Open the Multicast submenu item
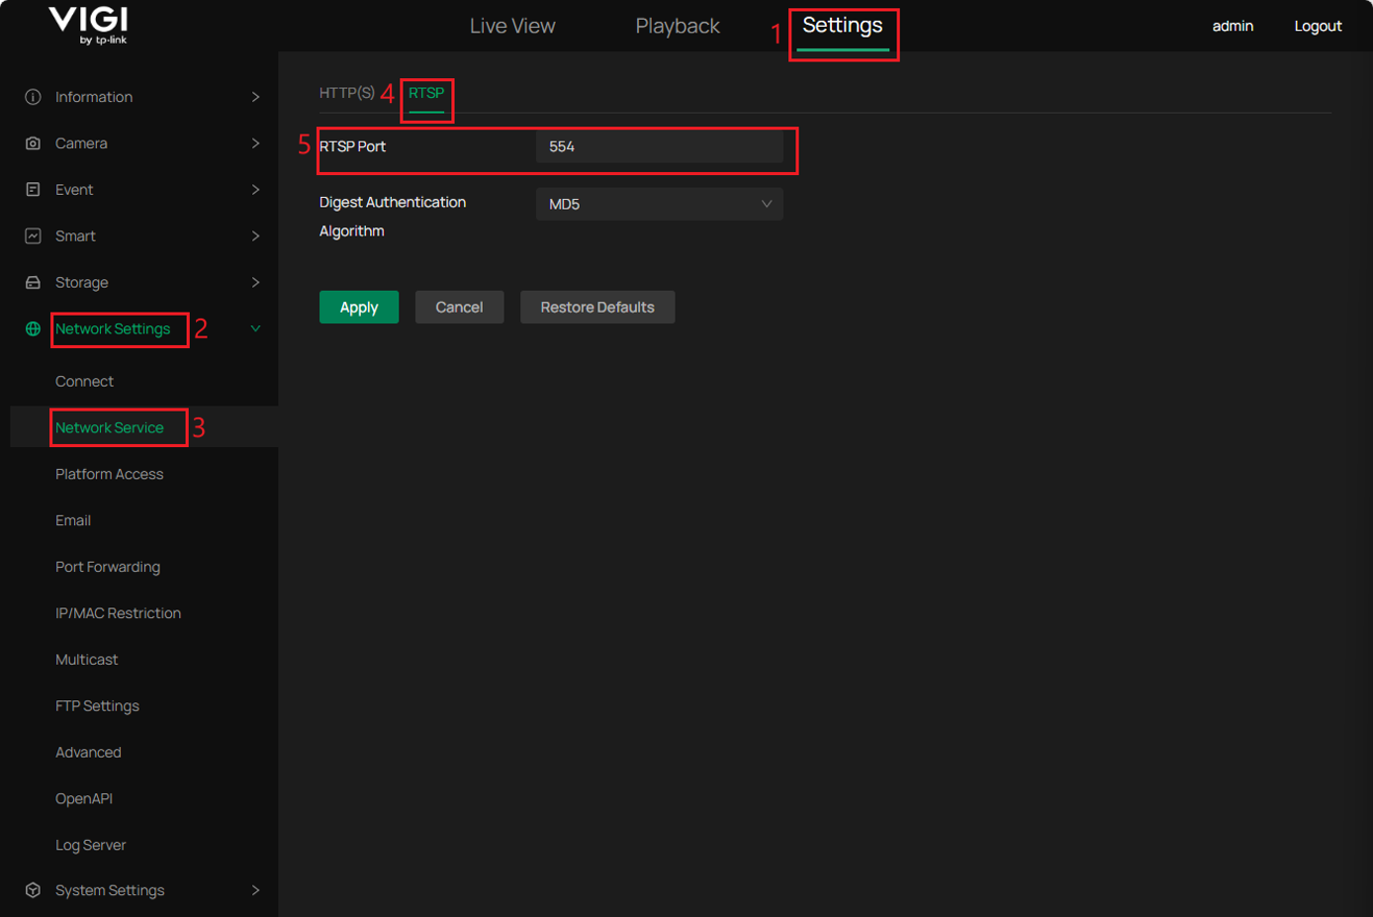 pyautogui.click(x=86, y=659)
